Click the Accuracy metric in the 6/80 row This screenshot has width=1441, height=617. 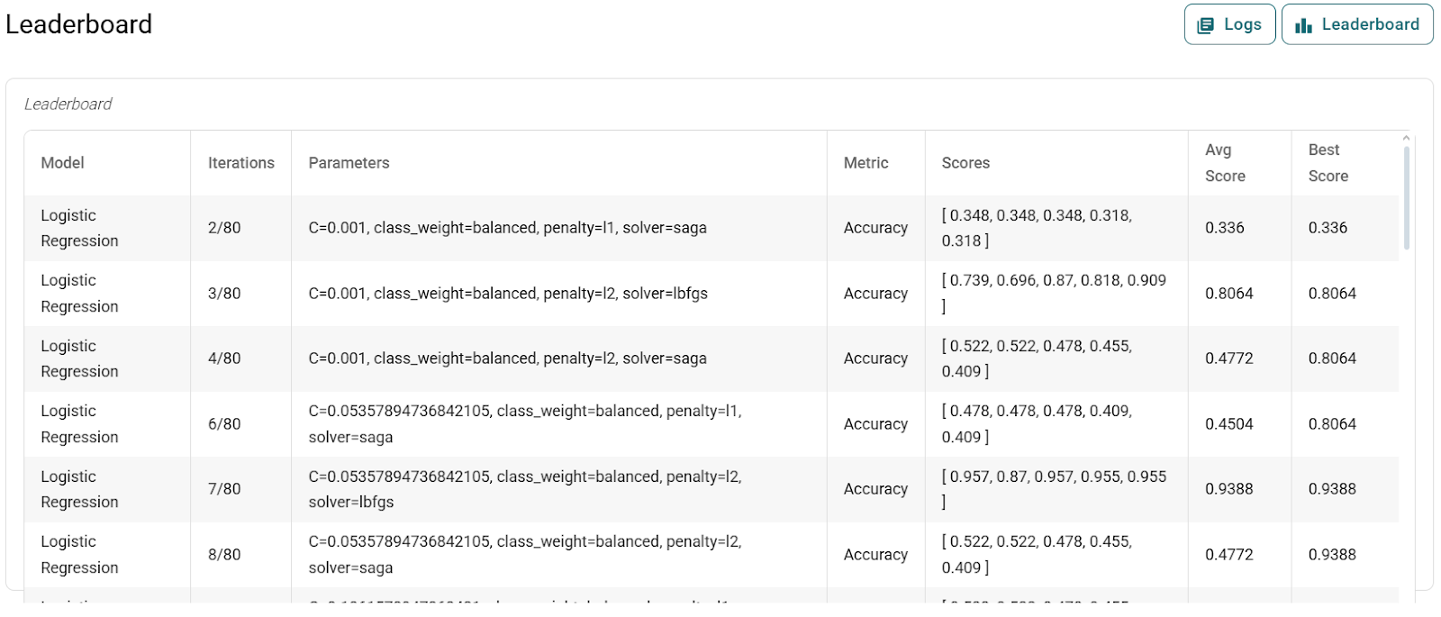[x=875, y=424]
